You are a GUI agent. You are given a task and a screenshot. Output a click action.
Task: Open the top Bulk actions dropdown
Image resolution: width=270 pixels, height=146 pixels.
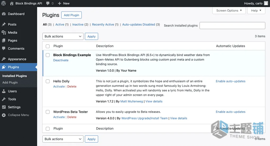pyautogui.click(x=63, y=36)
